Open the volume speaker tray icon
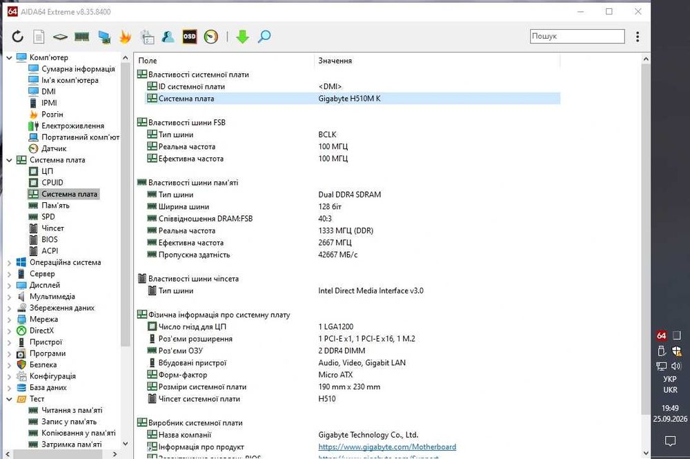Image resolution: width=690 pixels, height=459 pixels. click(x=676, y=366)
